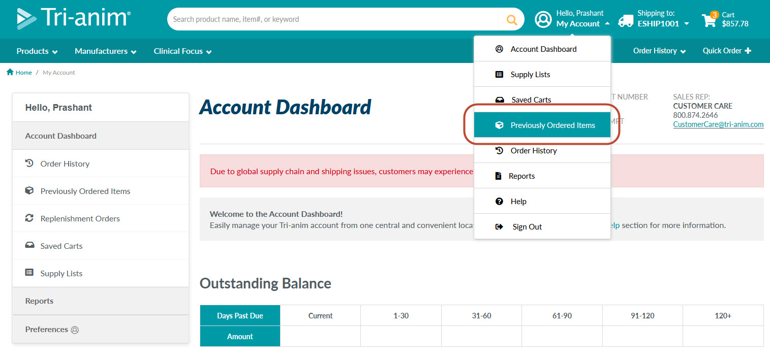The width and height of the screenshot is (770, 358).
Task: Click the orange search magnifier icon
Action: pos(512,20)
